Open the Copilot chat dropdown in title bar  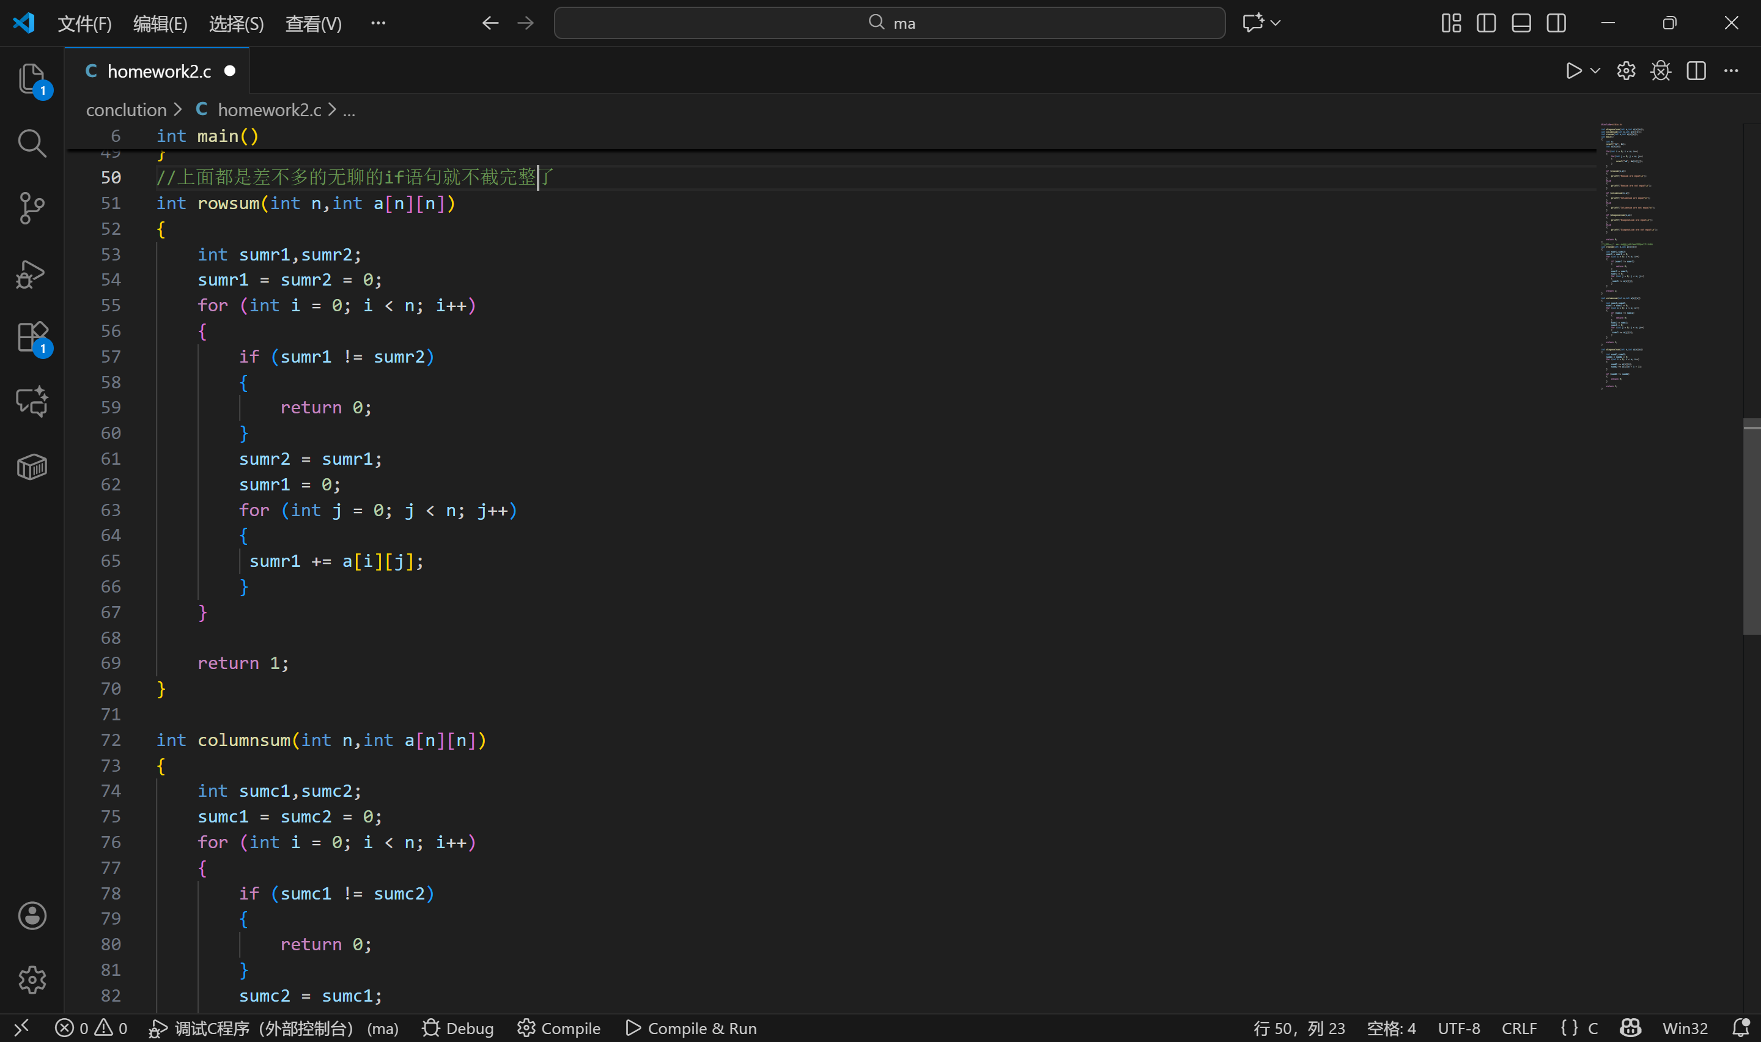tap(1276, 23)
